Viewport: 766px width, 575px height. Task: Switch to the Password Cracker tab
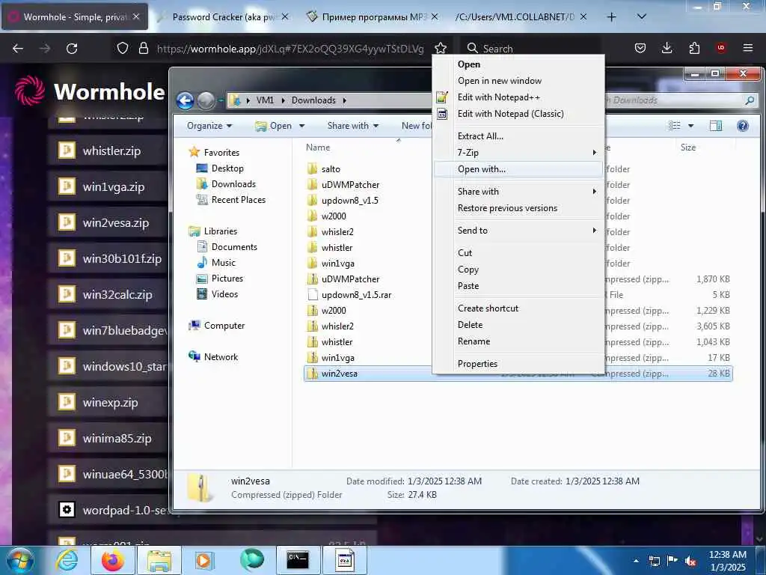[x=222, y=16]
